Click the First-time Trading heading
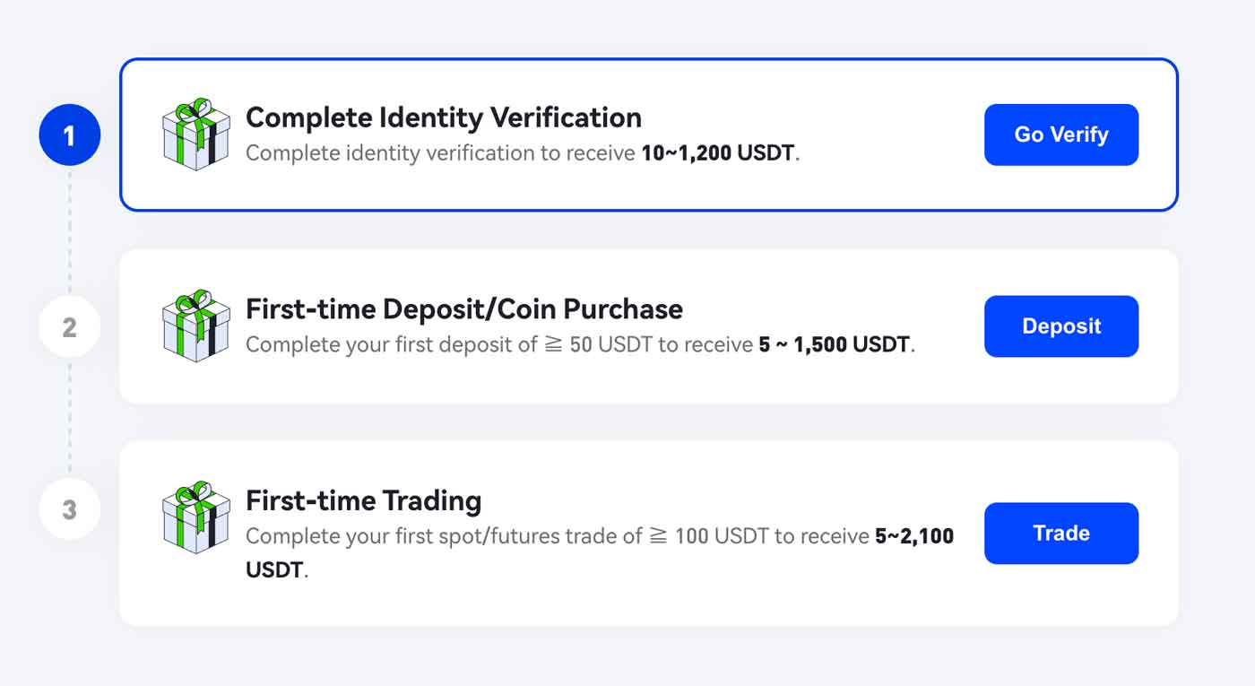 [363, 500]
